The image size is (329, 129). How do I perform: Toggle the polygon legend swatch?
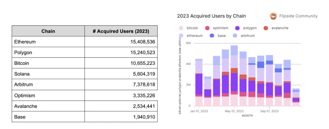coord(237,28)
